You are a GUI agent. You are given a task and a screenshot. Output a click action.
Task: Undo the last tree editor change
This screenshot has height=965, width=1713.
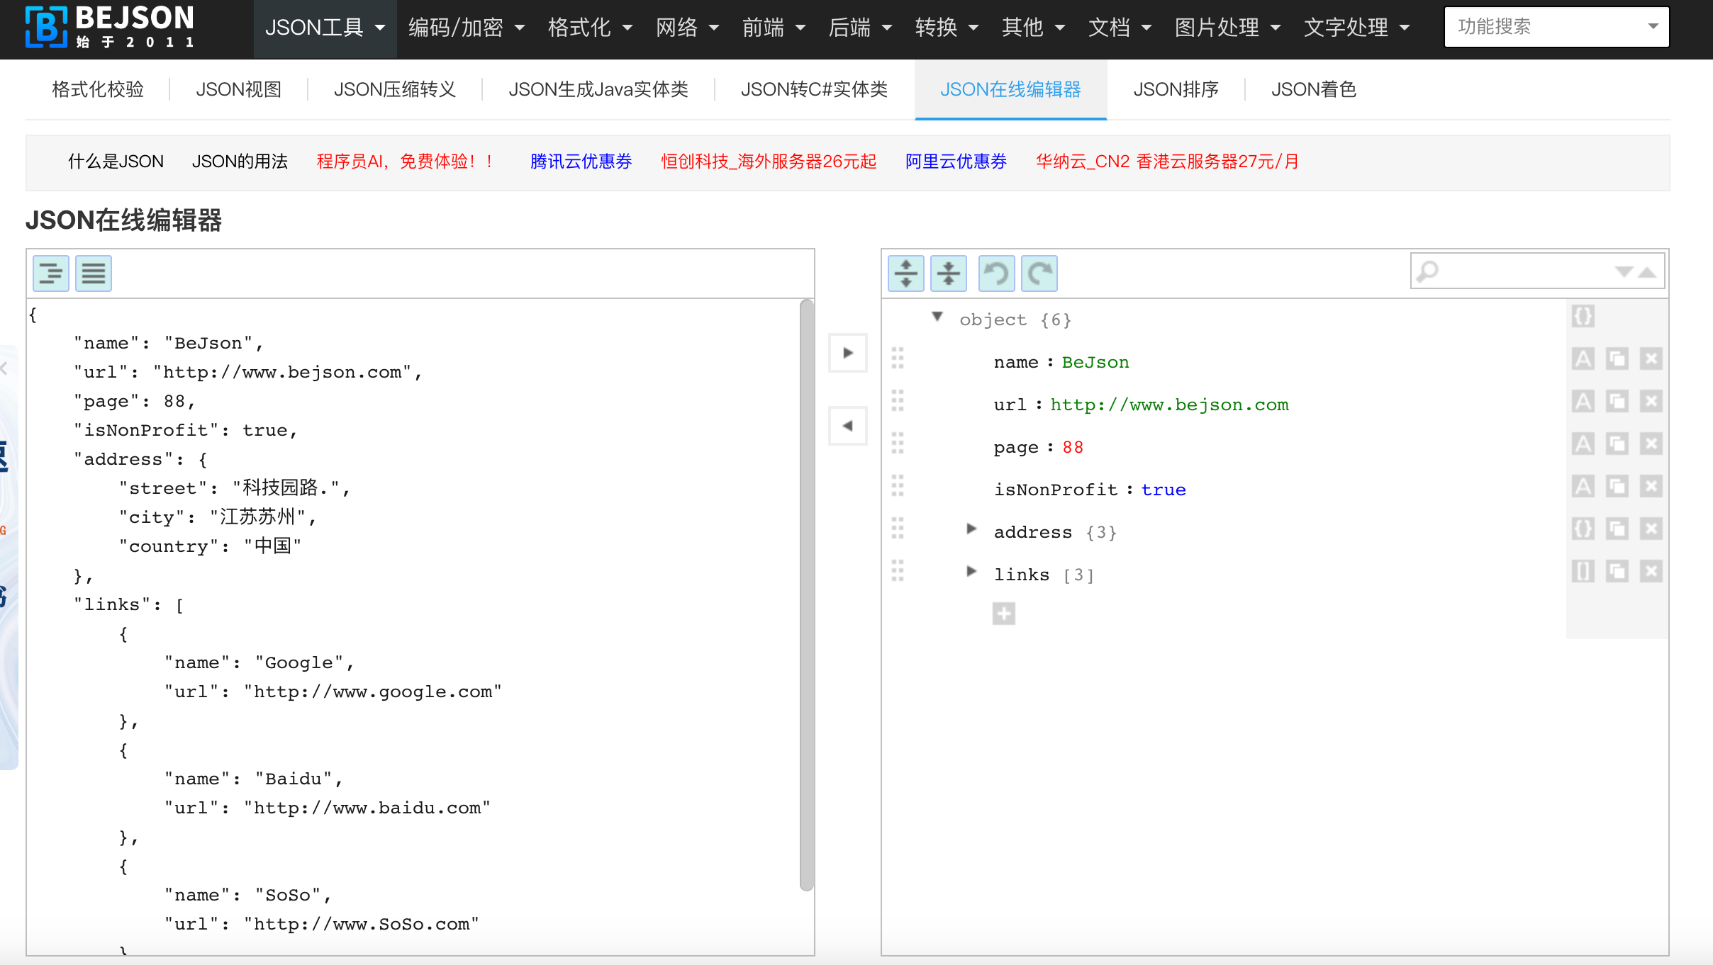996,273
